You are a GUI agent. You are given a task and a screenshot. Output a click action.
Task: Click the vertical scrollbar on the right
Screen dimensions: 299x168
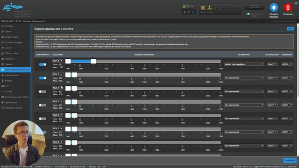pos(298,90)
